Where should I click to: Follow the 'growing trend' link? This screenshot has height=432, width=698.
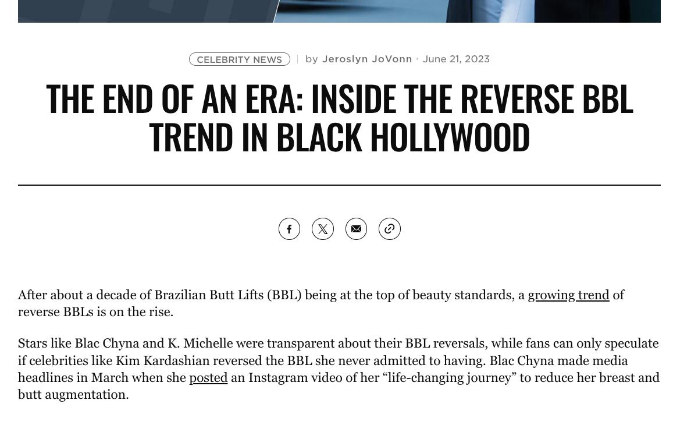[x=568, y=295]
